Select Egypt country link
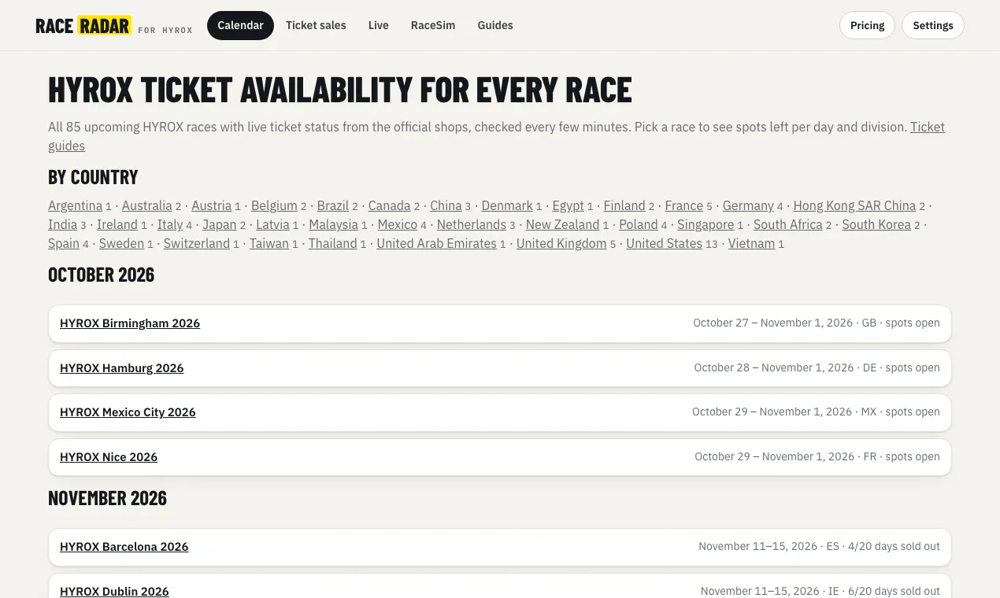 (569, 205)
